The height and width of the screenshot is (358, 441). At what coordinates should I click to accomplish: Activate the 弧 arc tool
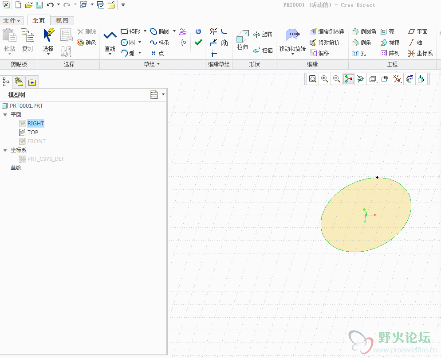tap(128, 53)
